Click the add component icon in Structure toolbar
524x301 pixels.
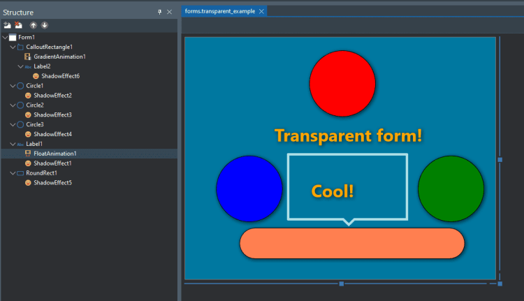pos(7,25)
